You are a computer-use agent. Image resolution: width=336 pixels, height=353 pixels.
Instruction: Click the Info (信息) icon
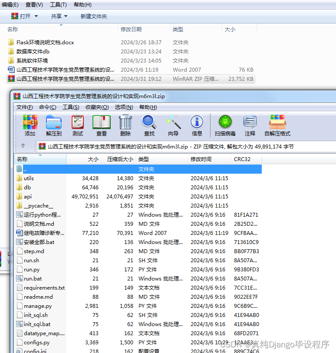tap(197, 122)
